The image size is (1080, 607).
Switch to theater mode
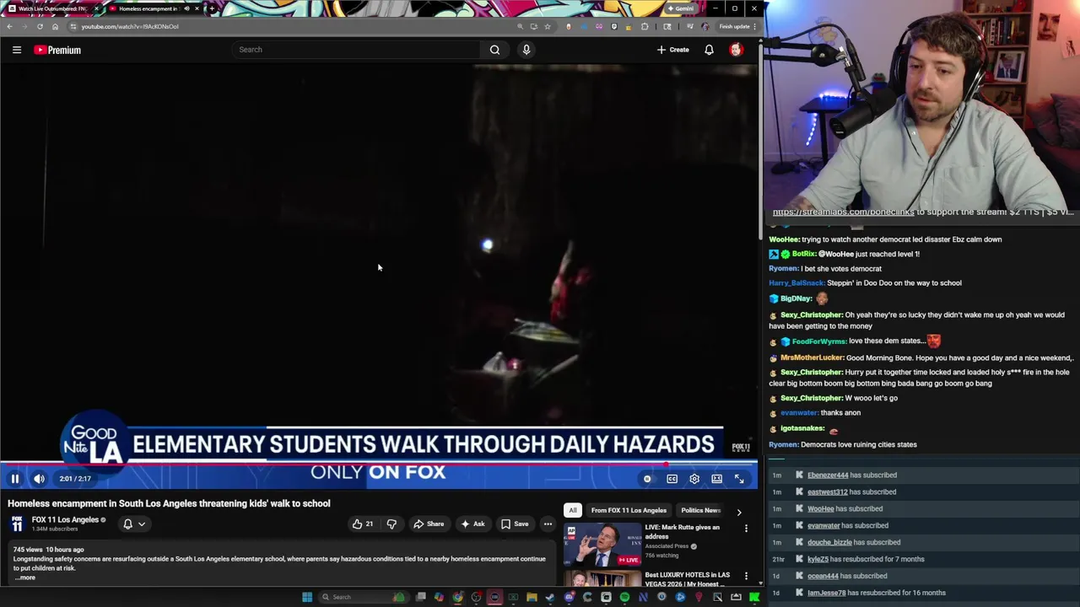716,479
